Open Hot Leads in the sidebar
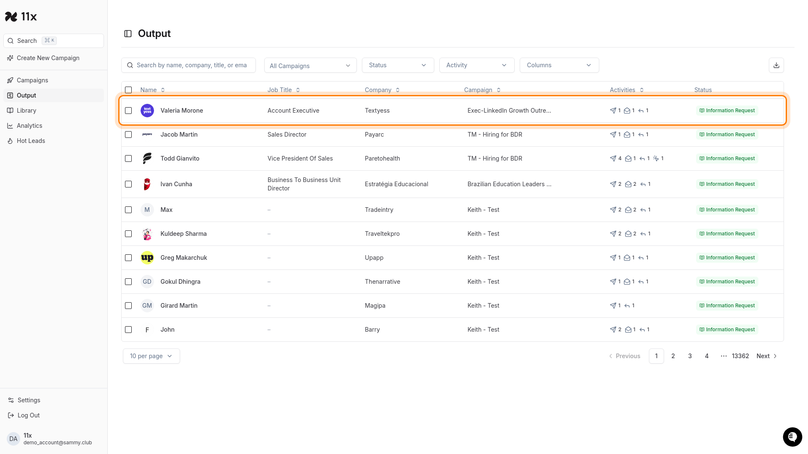The width and height of the screenshot is (808, 454). tap(53, 141)
